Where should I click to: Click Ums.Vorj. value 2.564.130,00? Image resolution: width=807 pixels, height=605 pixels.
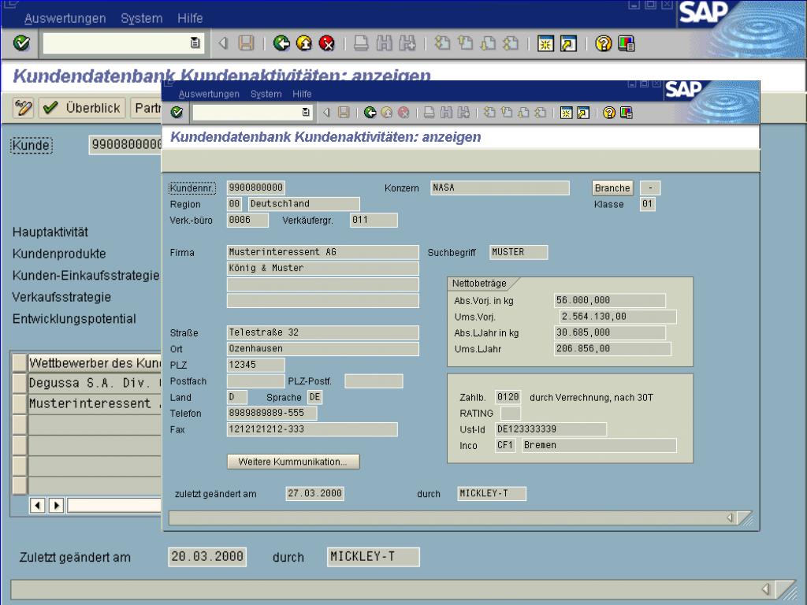(618, 317)
